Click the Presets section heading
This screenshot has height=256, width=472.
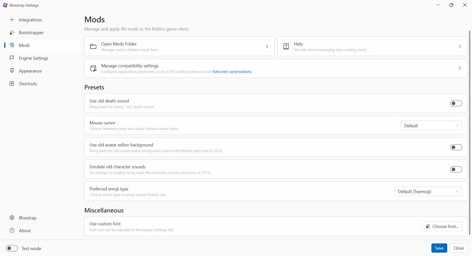pyautogui.click(x=94, y=87)
